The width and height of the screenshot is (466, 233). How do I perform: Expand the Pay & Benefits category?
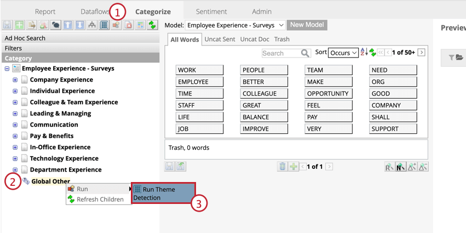pos(15,136)
